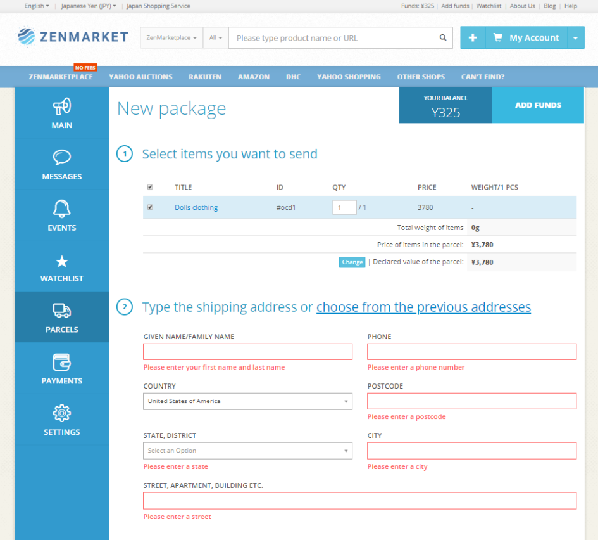Viewport: 598px width, 540px height.
Task: Open Settings using the gear icon
Action: [x=61, y=413]
